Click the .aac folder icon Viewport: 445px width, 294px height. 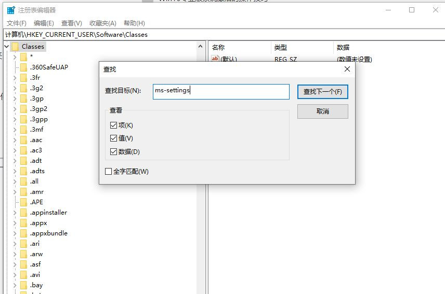click(24, 140)
